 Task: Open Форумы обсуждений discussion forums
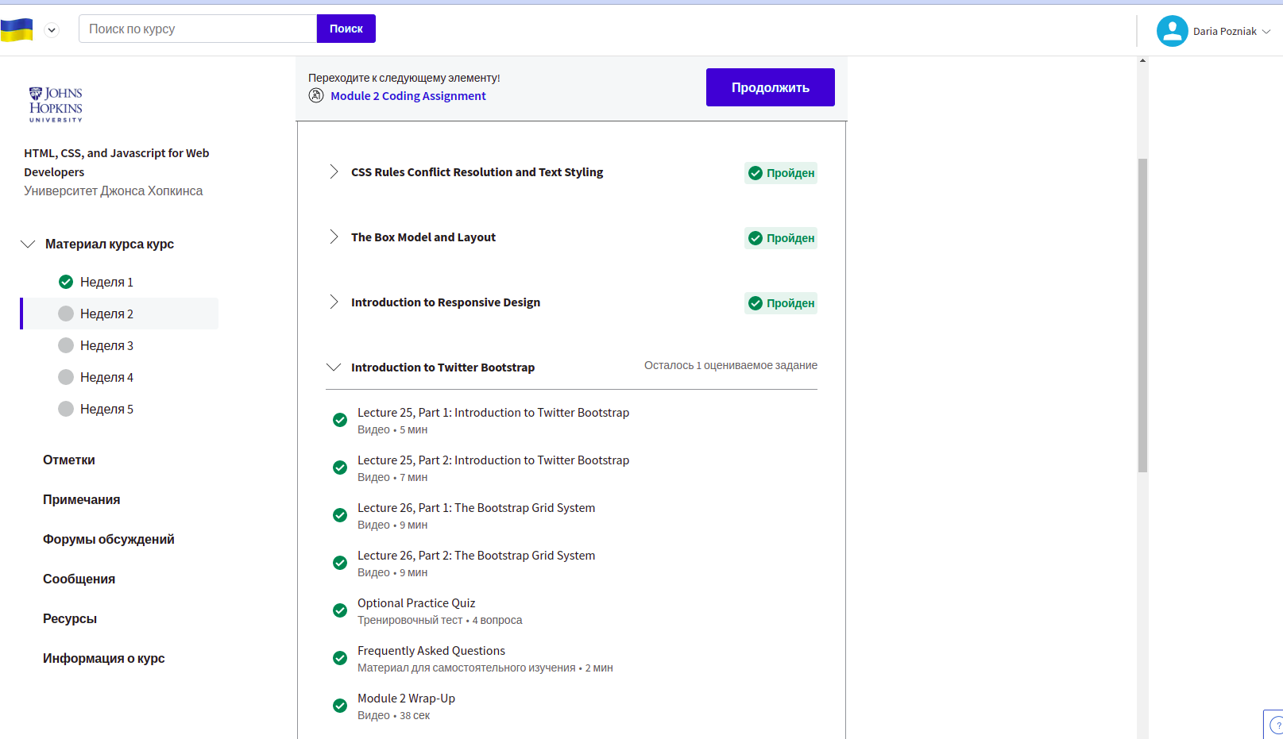point(109,539)
